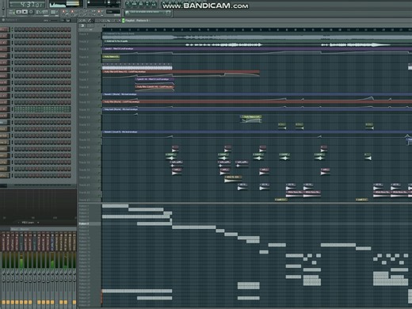Click the yellow-green automation clip on Track 12
Screen dimensions: 412x309
point(250,119)
